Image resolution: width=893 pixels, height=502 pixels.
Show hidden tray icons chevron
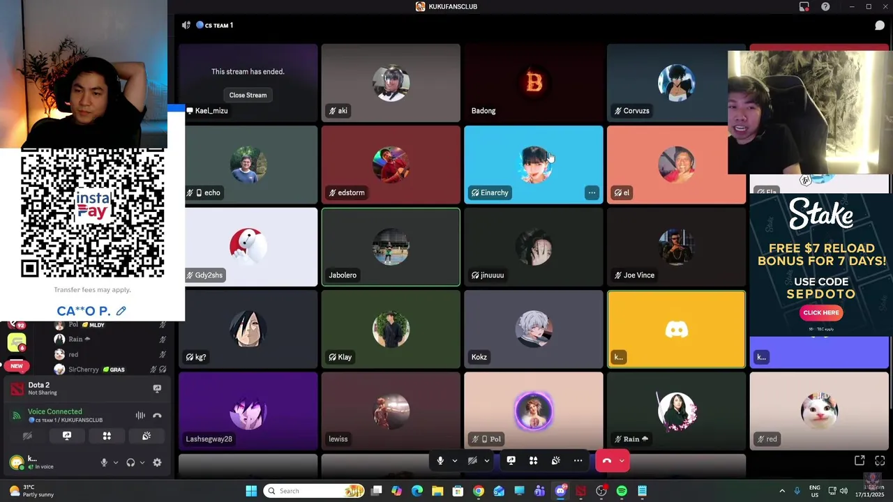coord(782,491)
